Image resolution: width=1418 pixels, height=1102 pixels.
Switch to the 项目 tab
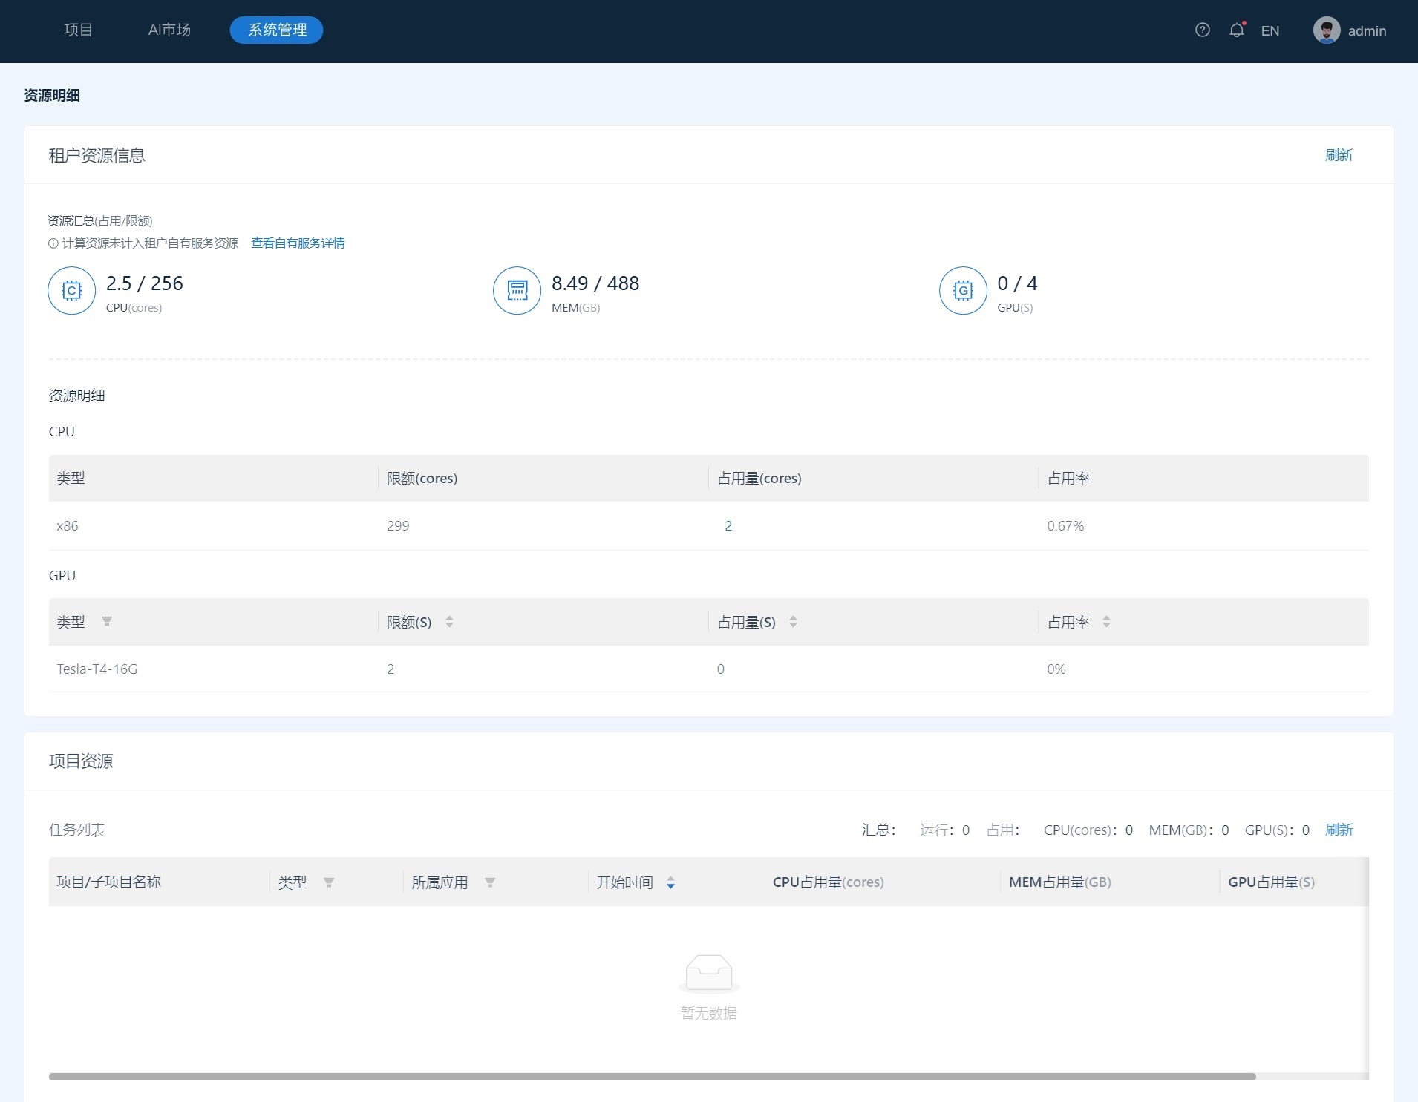tap(78, 30)
